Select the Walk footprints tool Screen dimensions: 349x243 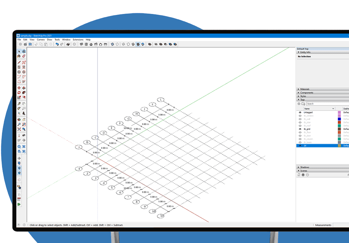(19, 140)
